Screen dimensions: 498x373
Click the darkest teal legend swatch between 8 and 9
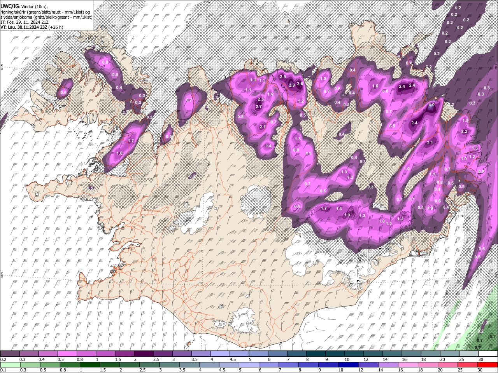pos(316,354)
